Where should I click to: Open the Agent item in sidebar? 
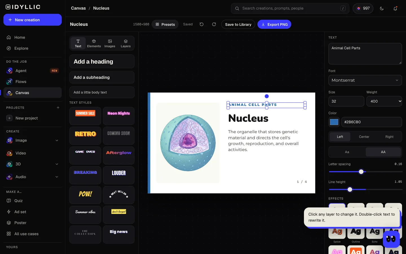pyautogui.click(x=32, y=71)
